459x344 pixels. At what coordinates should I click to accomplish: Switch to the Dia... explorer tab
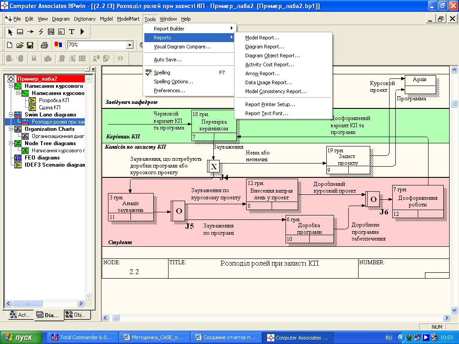(x=48, y=315)
